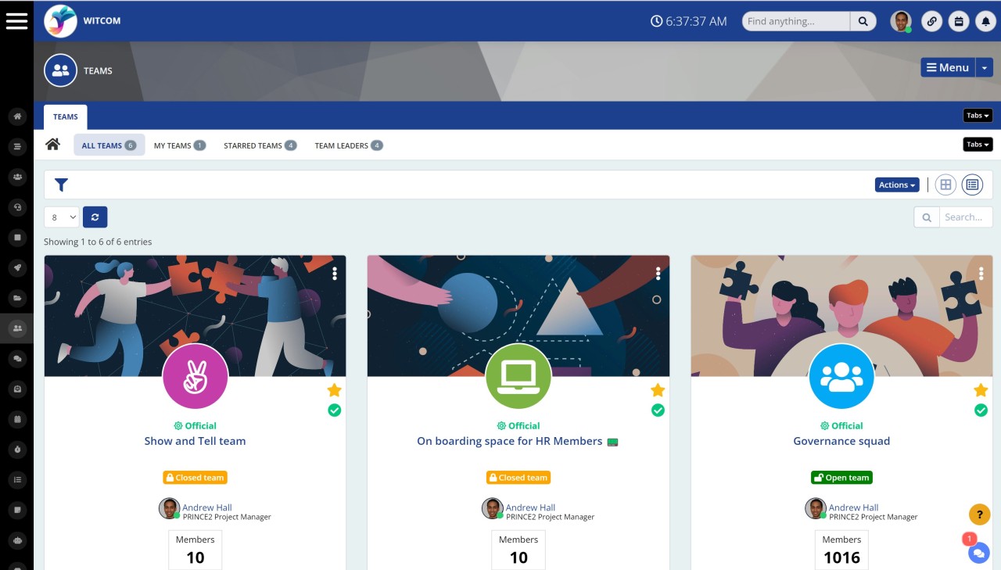Click Andrew Hall under Show and Tell team
Screen dimensions: 1001x570
tap(206, 507)
